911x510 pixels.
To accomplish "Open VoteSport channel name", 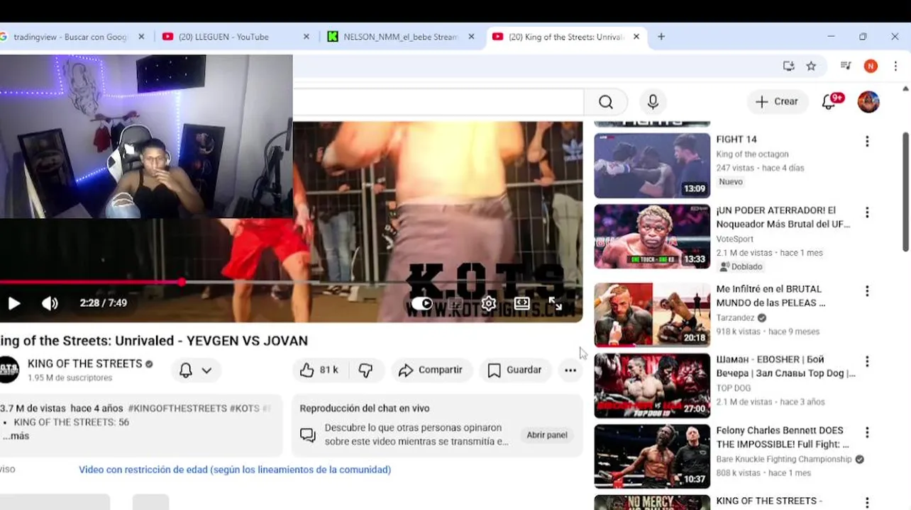I will 735,239.
